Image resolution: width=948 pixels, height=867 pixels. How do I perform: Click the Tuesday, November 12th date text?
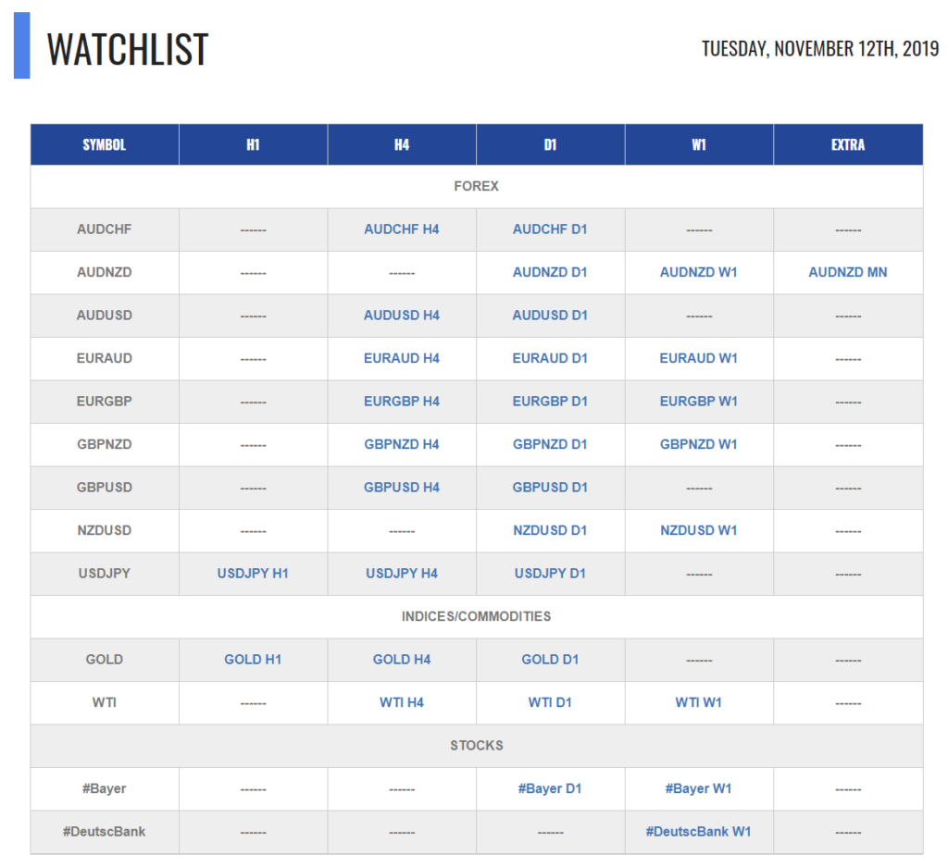pos(820,48)
